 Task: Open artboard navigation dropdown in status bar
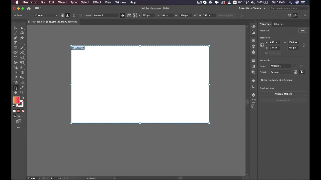pos(60,178)
